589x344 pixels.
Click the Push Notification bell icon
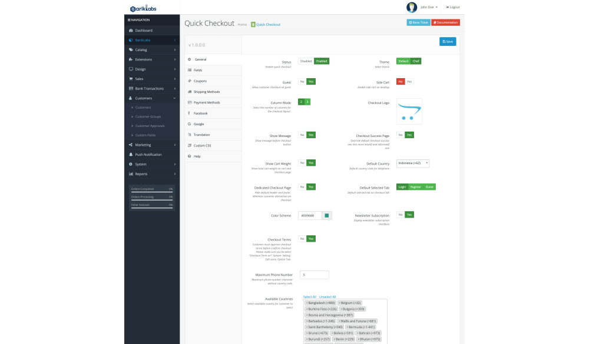[x=130, y=155]
